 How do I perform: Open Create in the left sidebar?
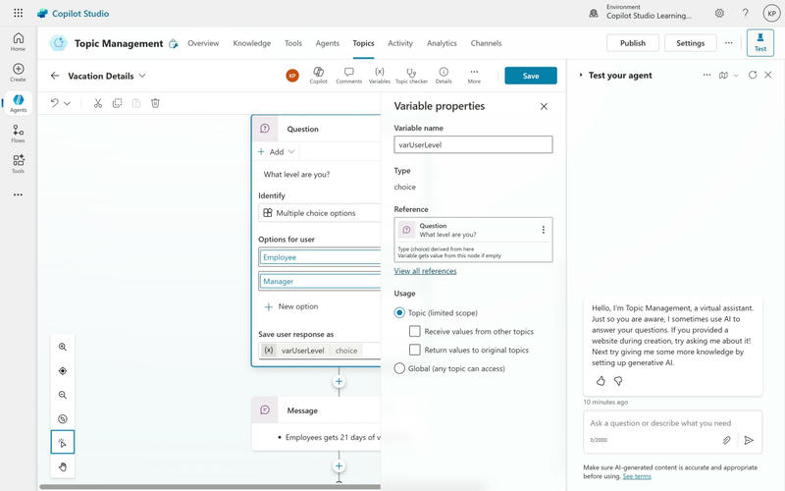pyautogui.click(x=18, y=72)
